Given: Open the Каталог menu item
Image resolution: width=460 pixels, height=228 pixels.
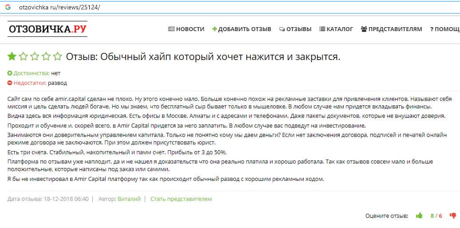Looking at the screenshot, I should point(336,29).
